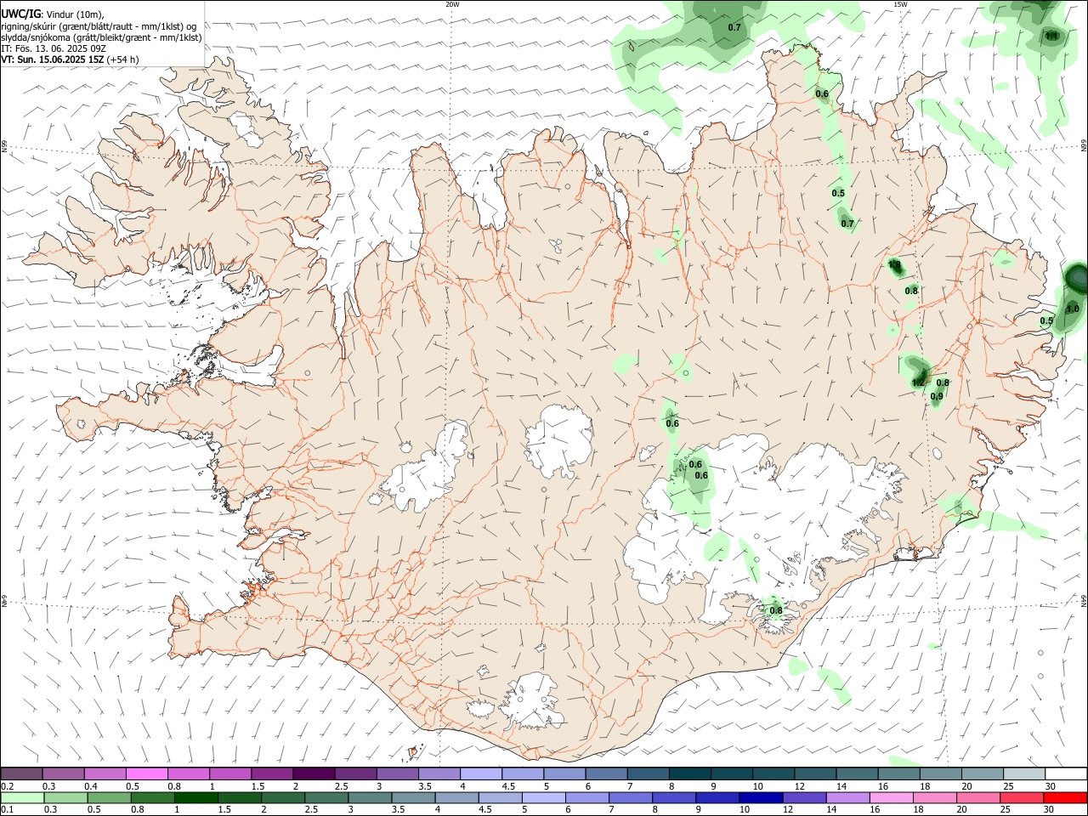Screen dimensions: 1088x816
Task: Click top-row white swatch after the 30 label
Action: tap(1065, 773)
